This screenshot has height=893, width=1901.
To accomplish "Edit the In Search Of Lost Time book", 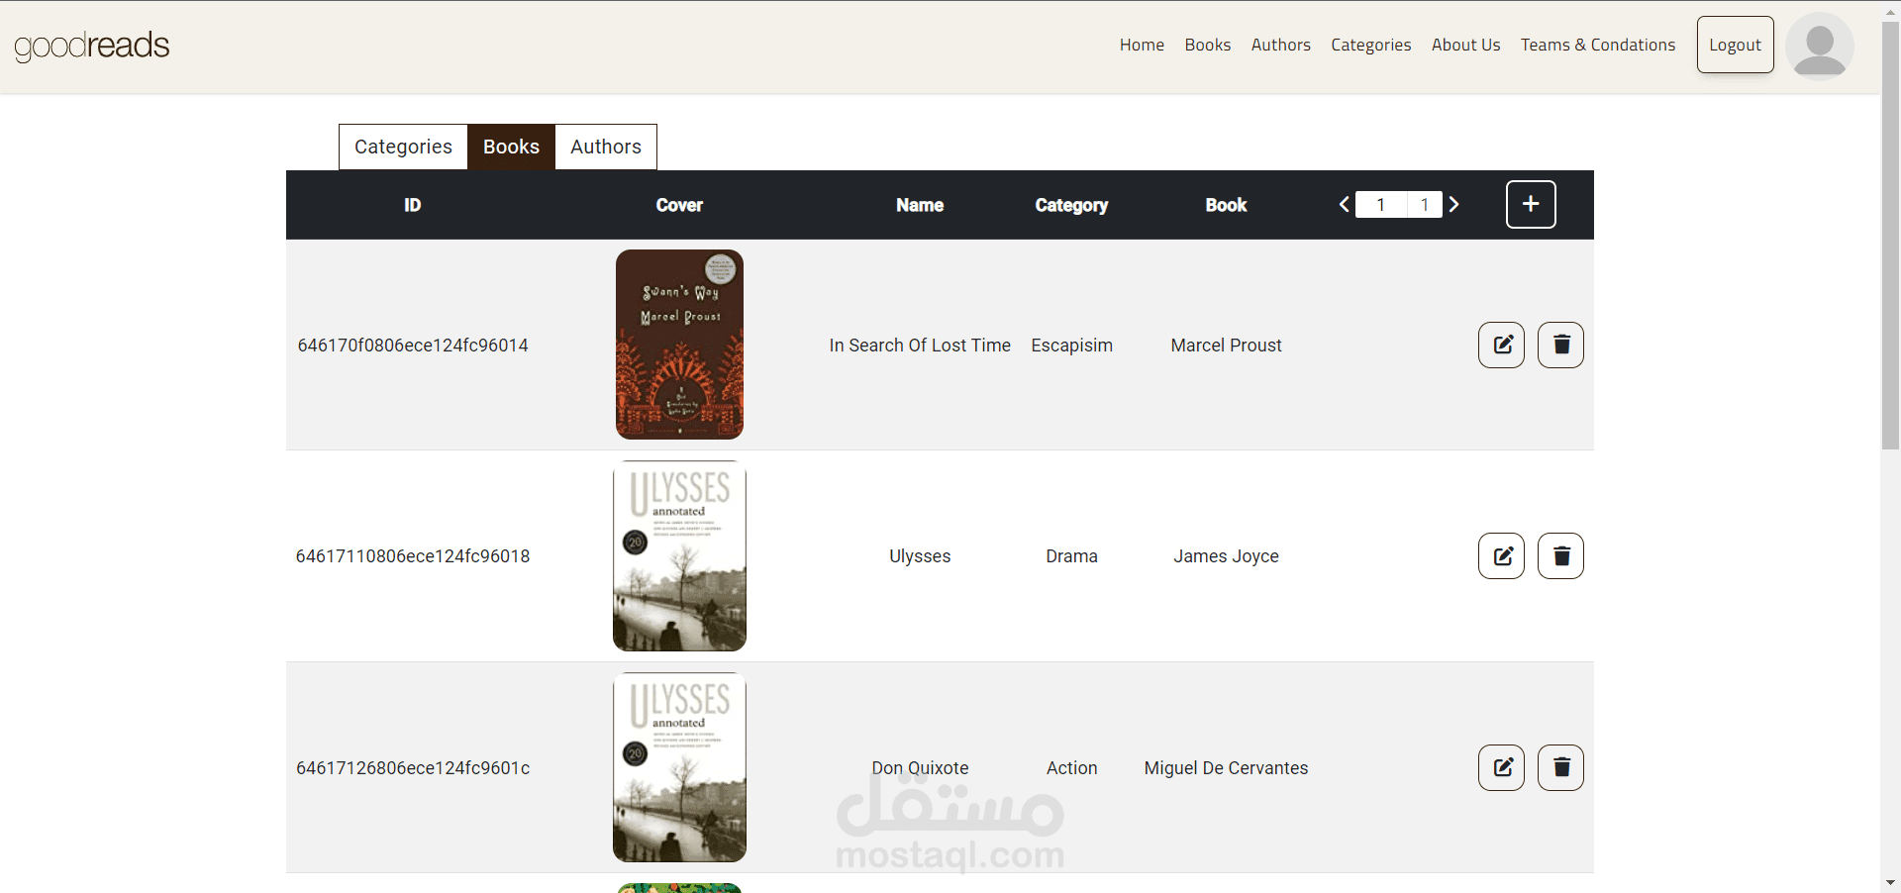I will click(x=1501, y=345).
